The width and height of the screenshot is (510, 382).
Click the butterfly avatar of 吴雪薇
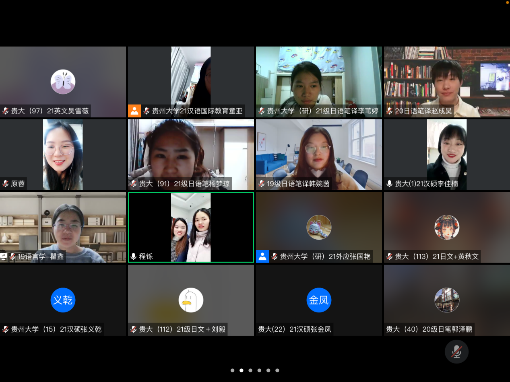(63, 82)
